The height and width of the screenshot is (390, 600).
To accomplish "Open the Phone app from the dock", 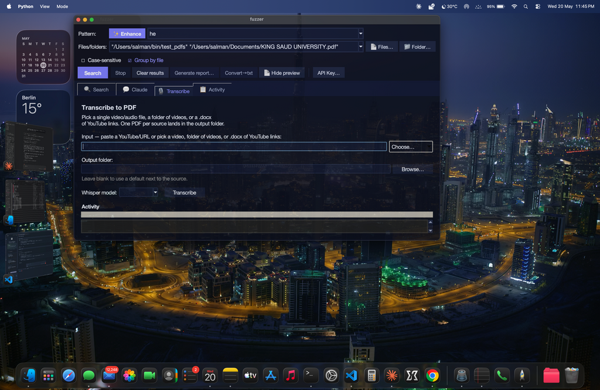I will (x=502, y=376).
